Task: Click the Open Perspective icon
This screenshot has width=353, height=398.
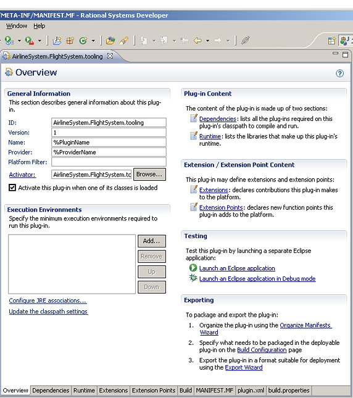Action: coord(331,41)
